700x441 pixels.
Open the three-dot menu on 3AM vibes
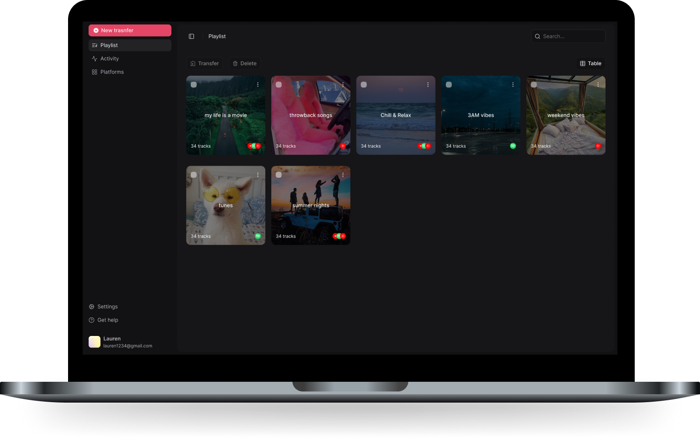(x=512, y=85)
